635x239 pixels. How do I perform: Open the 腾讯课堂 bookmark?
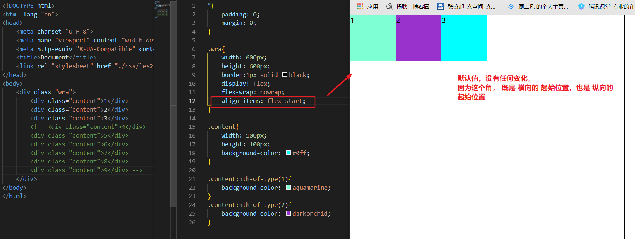[x=606, y=7]
